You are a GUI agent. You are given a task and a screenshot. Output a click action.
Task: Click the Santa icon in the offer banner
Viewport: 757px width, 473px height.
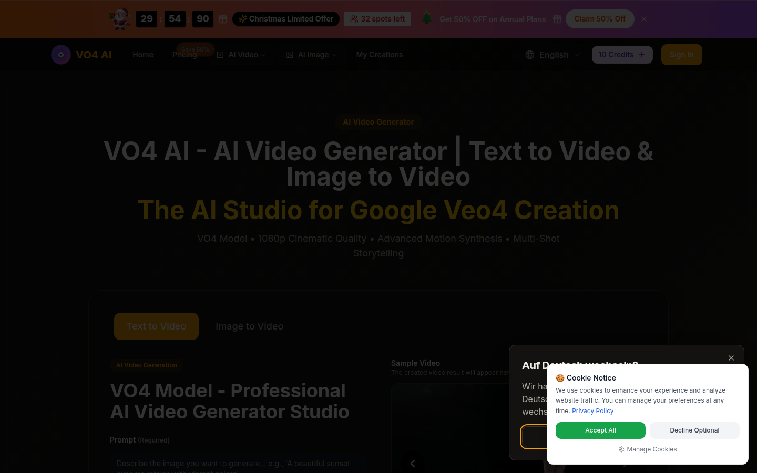point(119,19)
